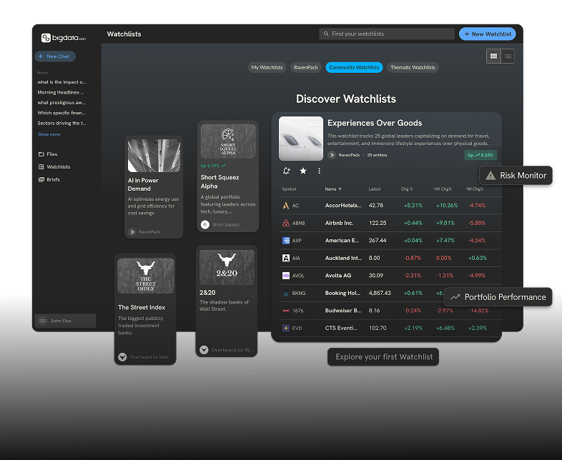Open Briefs in the sidebar
This screenshot has height=460, width=562.
pos(49,180)
